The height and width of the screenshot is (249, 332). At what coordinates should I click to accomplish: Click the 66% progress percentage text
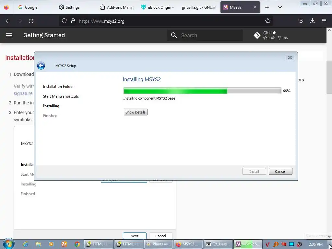287,91
